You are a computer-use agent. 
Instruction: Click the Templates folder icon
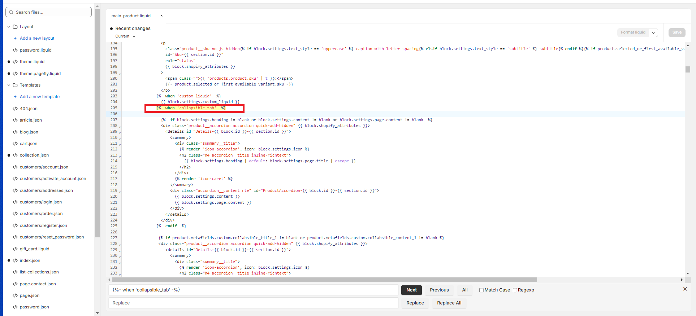pyautogui.click(x=15, y=85)
